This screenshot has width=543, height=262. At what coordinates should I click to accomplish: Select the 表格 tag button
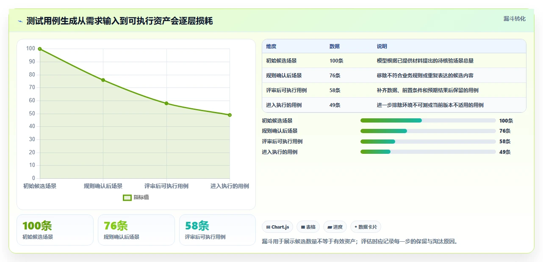(308, 227)
